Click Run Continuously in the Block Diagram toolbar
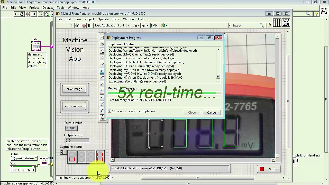The height and width of the screenshot is (185, 329). tap(22, 14)
